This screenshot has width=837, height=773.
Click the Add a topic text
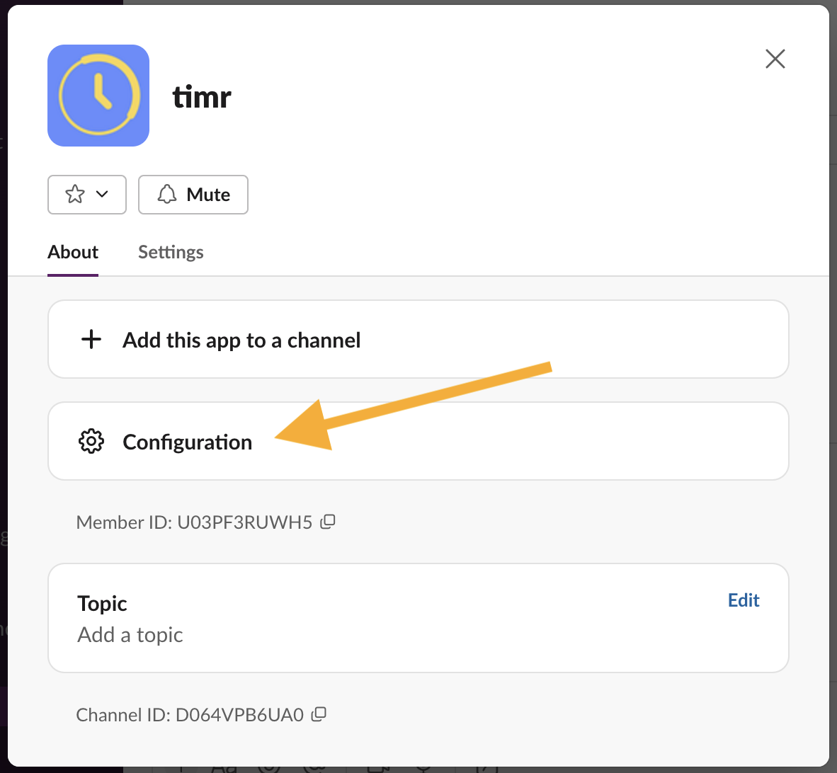[130, 635]
